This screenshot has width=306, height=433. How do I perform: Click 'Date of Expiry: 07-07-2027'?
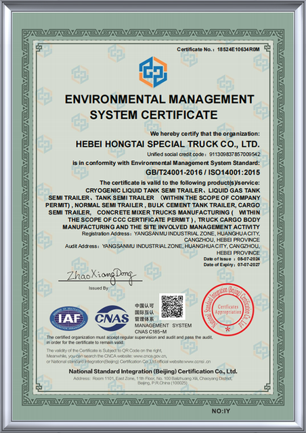point(232,265)
